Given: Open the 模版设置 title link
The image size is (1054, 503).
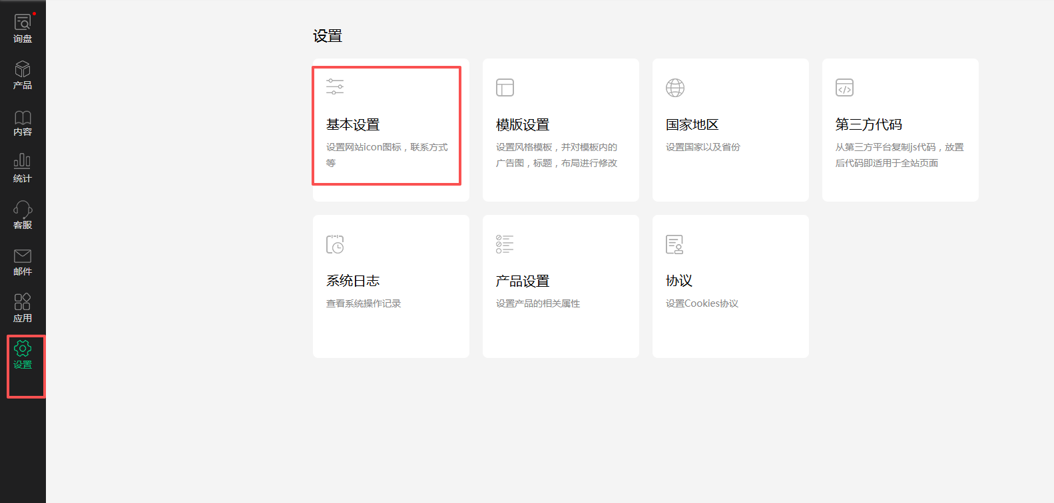Looking at the screenshot, I should pos(523,124).
